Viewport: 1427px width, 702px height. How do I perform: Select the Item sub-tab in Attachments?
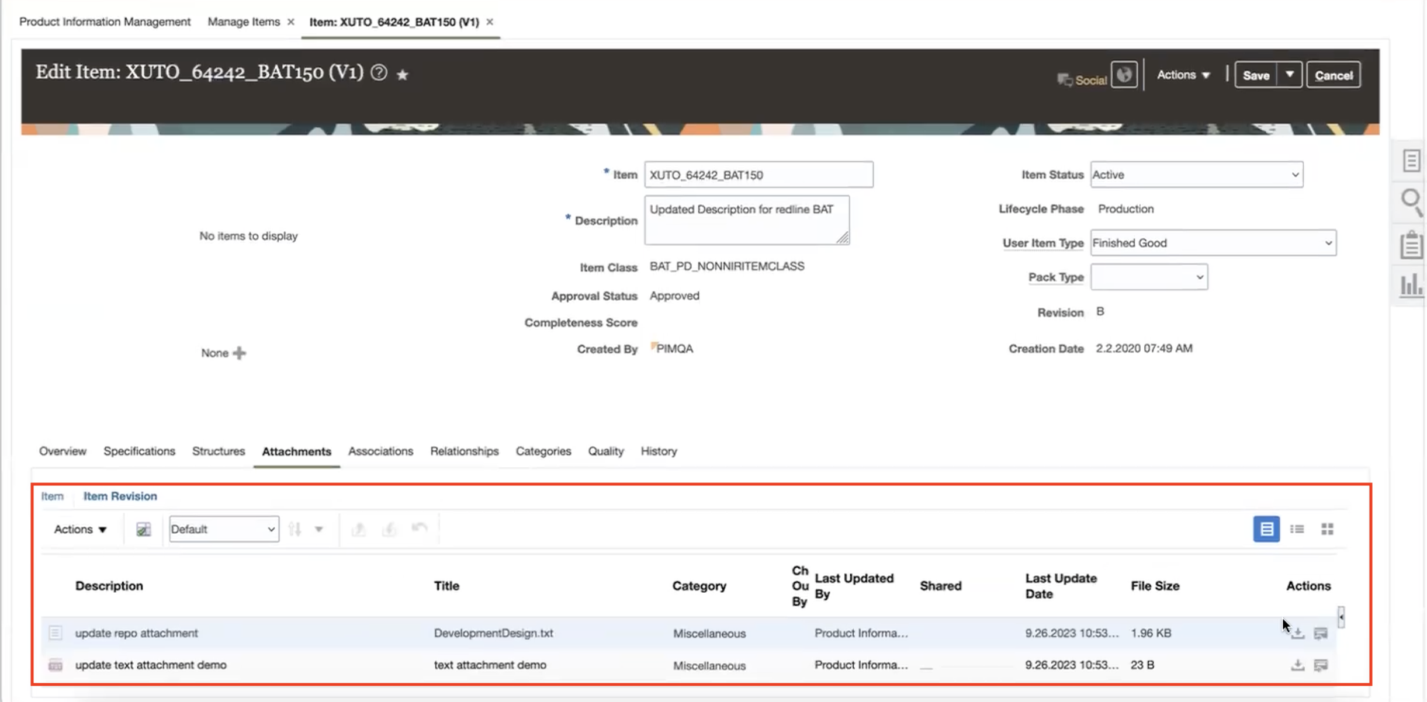[x=52, y=496]
